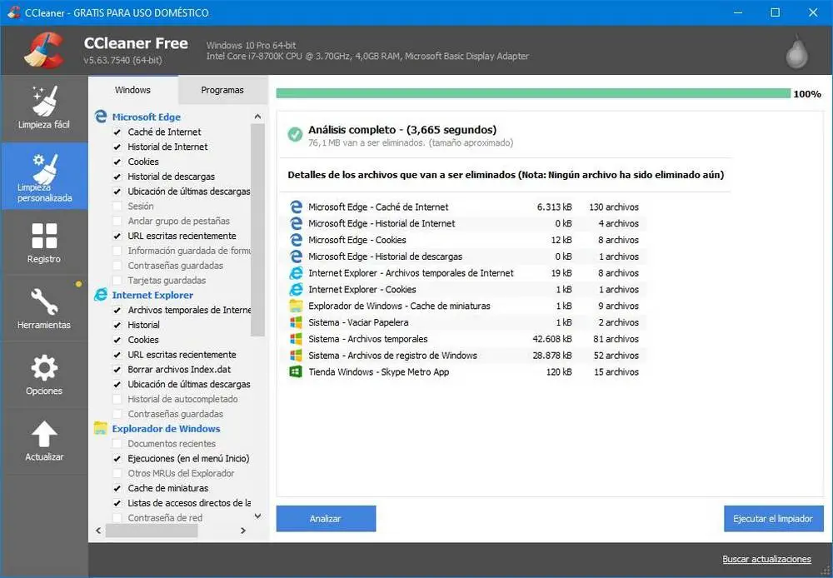Uncheck Listas de accesos directos checkbox
The image size is (833, 578).
point(117,503)
